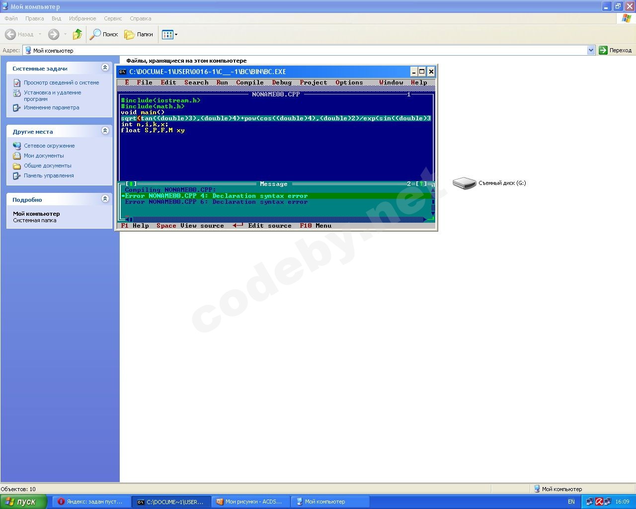
Task: Open the Сервис menu
Action: (113, 18)
